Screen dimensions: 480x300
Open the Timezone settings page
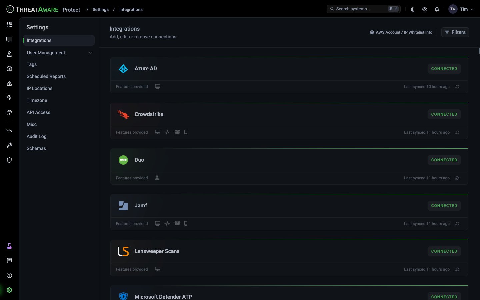point(37,100)
